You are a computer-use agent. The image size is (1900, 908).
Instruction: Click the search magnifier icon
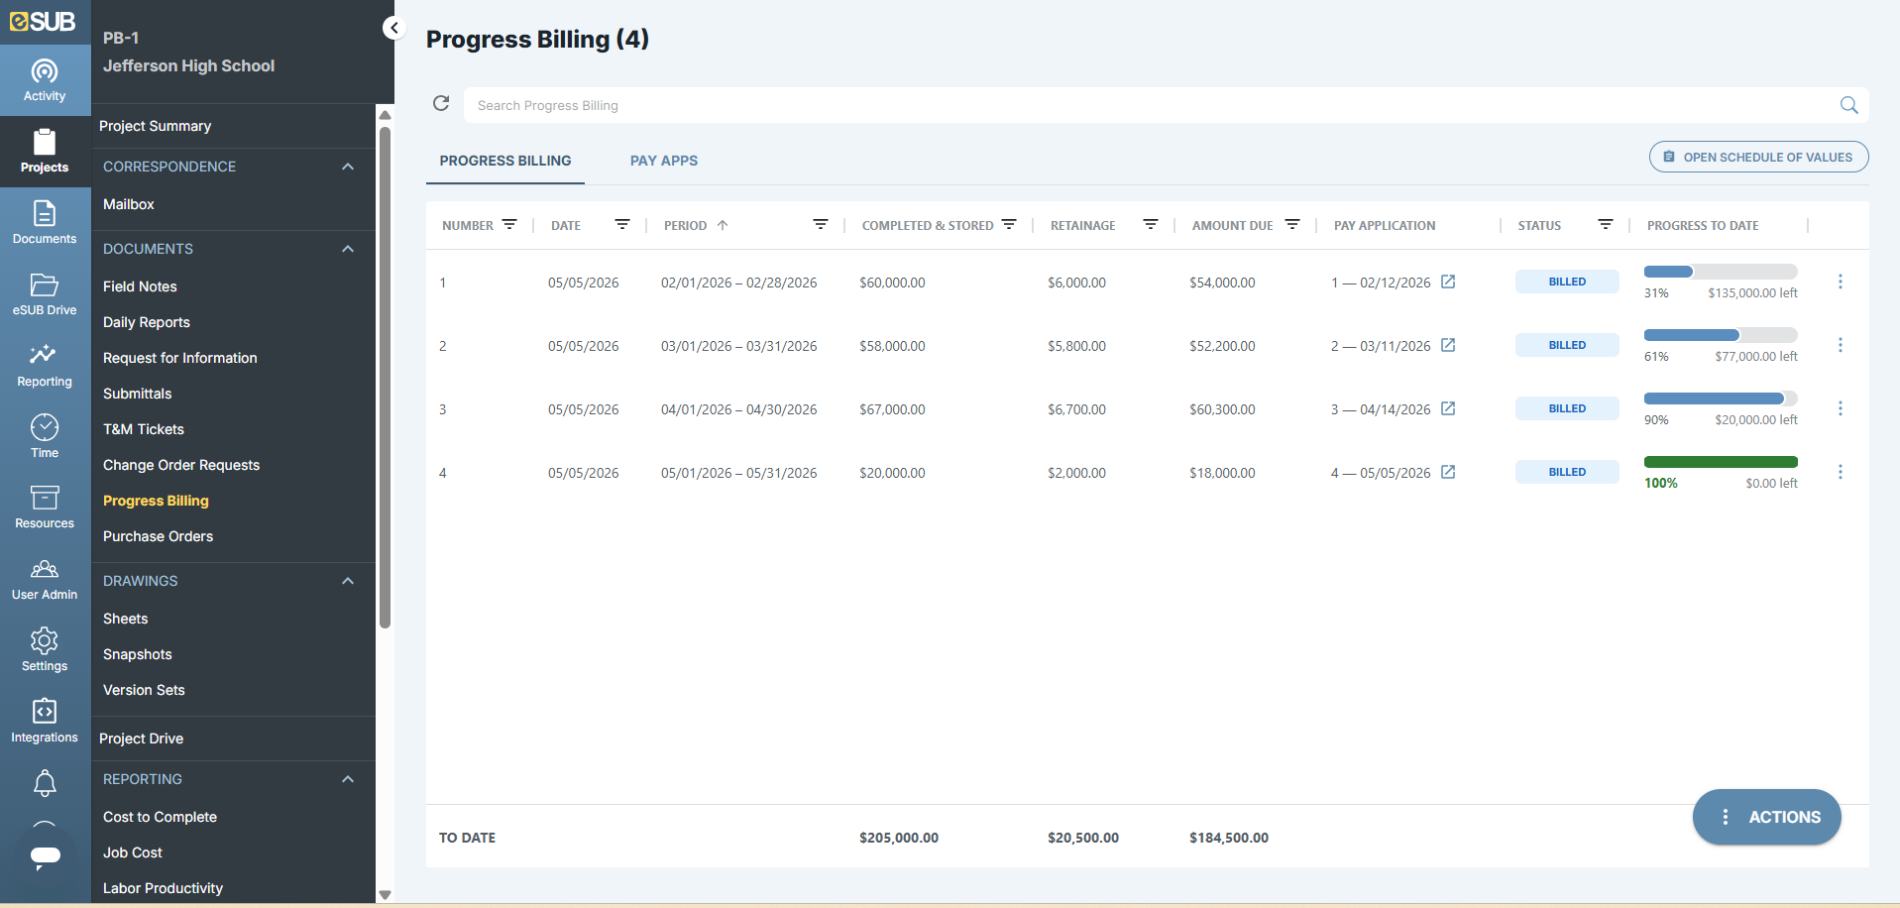coord(1848,105)
